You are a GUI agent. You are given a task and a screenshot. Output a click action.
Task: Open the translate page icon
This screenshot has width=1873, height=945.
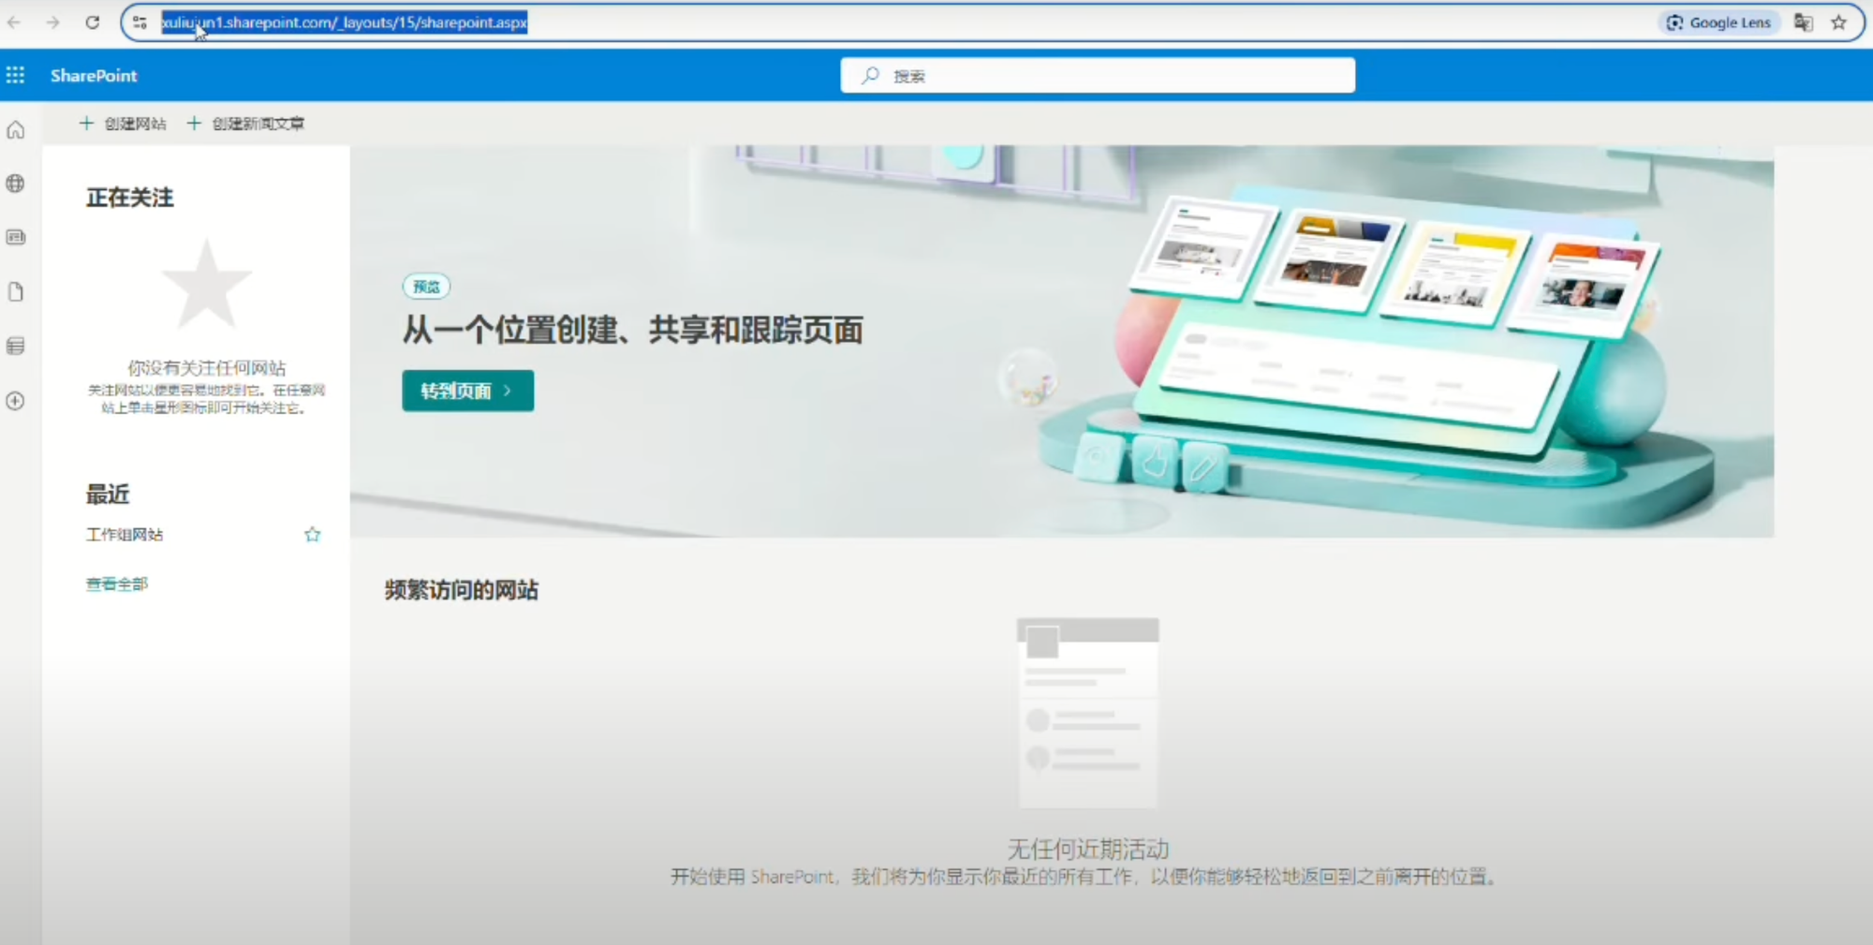pos(1803,22)
